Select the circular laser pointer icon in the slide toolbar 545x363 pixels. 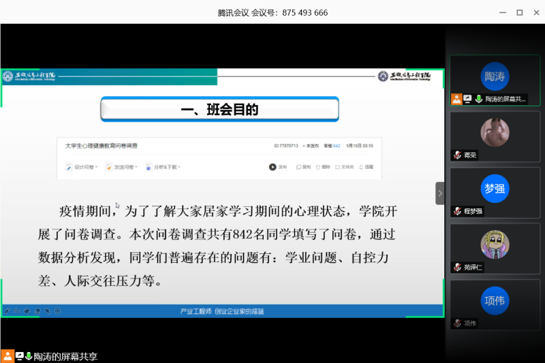tap(57, 311)
